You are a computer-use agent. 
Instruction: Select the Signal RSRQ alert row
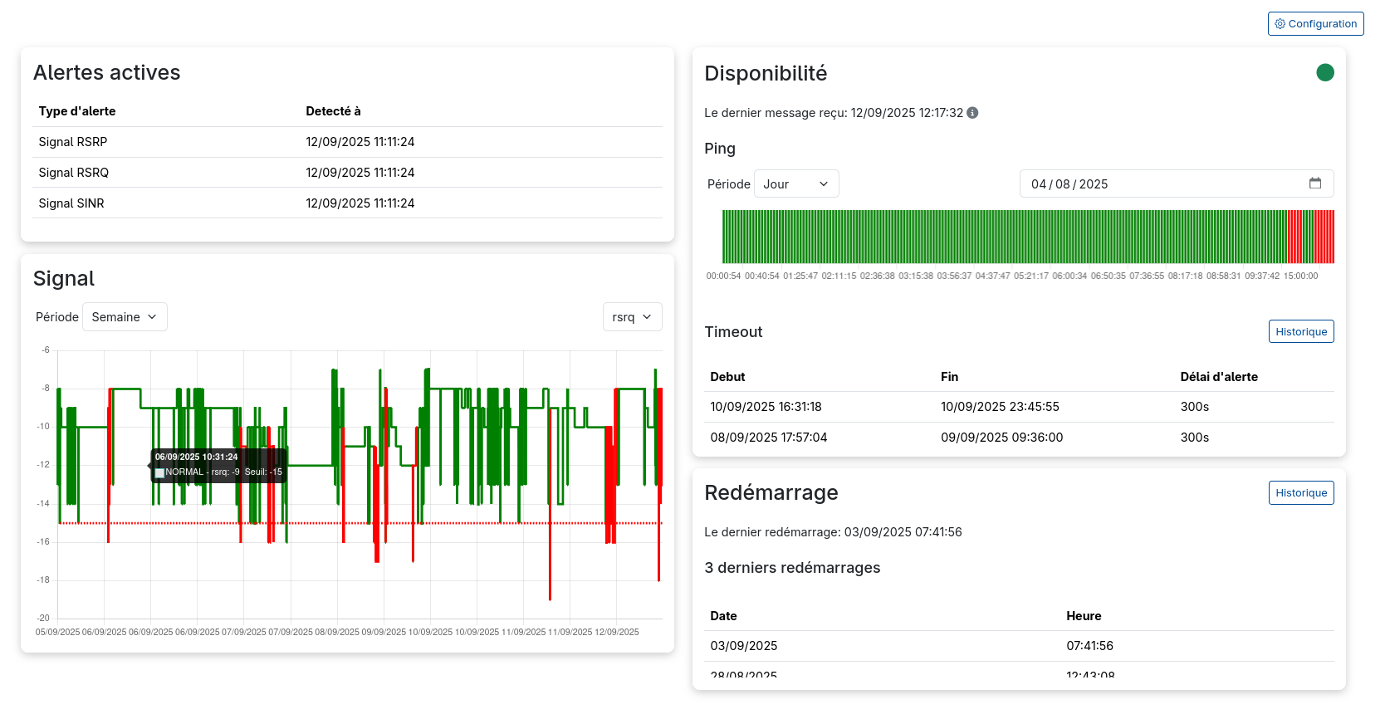click(347, 173)
